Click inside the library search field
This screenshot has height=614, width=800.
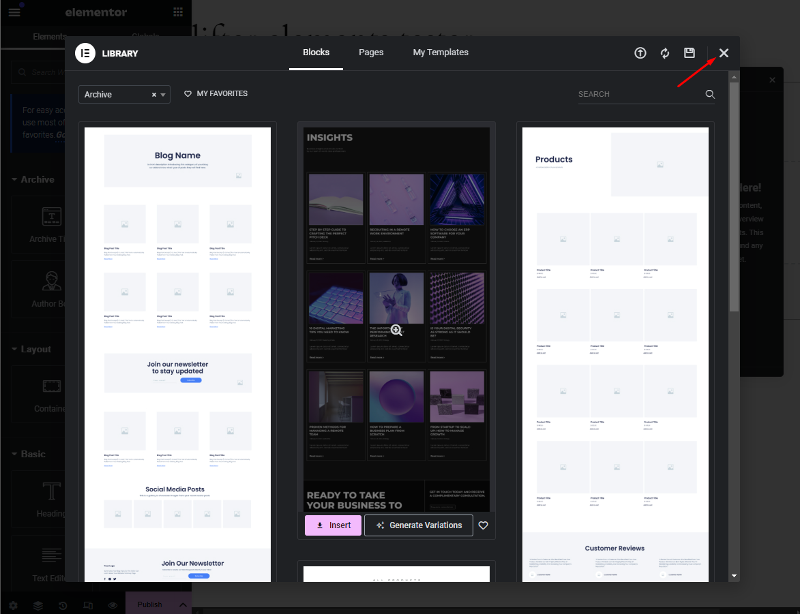click(634, 93)
